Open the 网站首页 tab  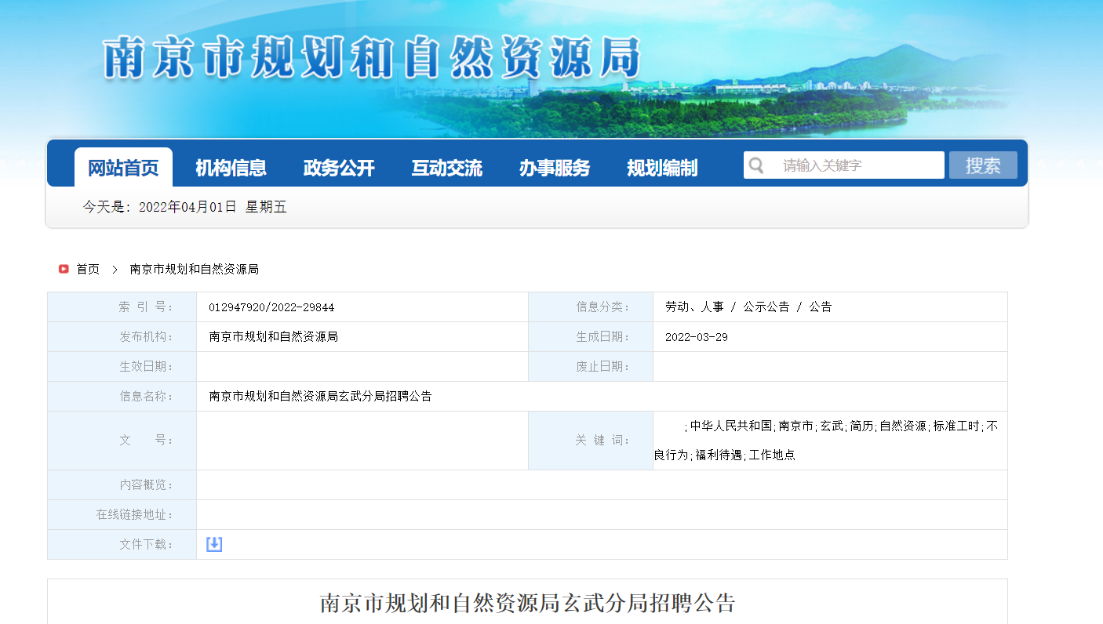[123, 167]
